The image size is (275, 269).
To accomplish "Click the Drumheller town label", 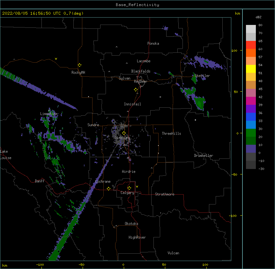I will 204,156.
